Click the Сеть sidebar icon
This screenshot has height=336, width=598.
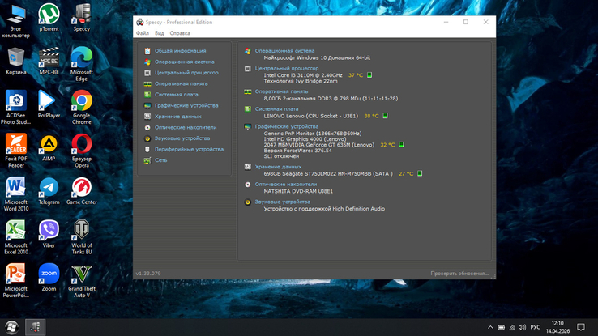point(147,160)
